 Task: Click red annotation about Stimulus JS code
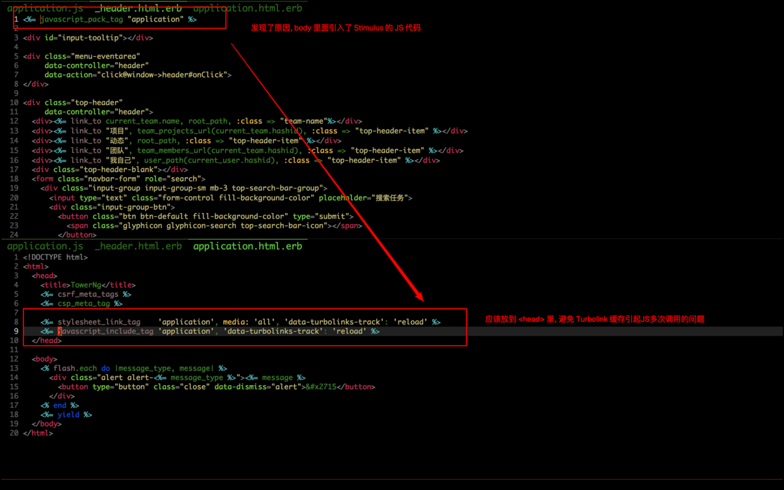coord(336,28)
